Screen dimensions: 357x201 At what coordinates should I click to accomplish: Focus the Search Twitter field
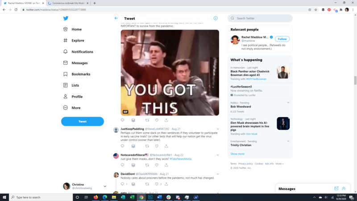point(263,18)
